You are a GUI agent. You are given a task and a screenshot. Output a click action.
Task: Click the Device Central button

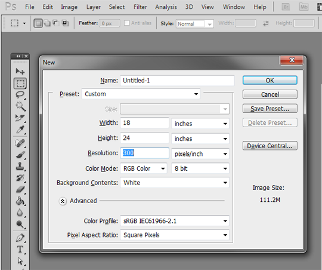[x=270, y=146]
